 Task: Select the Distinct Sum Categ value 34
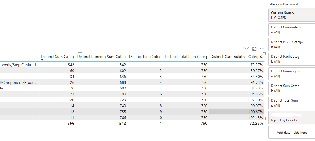[x=72, y=77]
